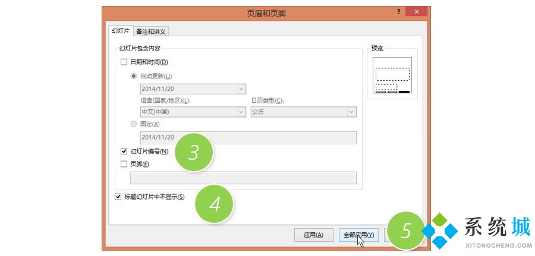Select the 幻灯片 tab
Viewport: 535px width, 256px height.
[x=121, y=31]
